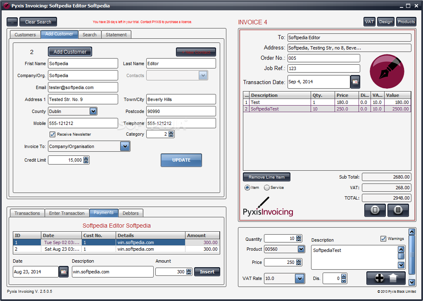Viewport: 423px width, 301px height.
Task: Click the add line item plus button
Action: coord(386,278)
